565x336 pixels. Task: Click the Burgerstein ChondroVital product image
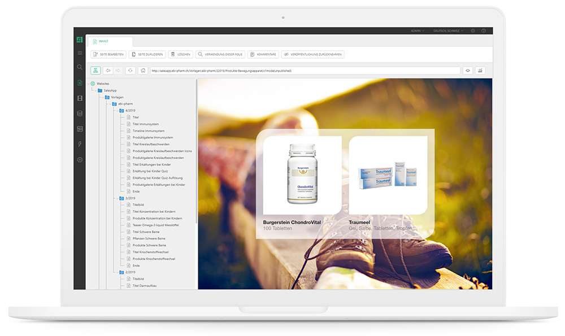click(x=302, y=176)
